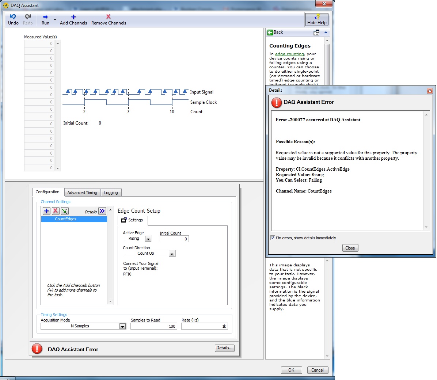Click the Undo toolbar icon

pyautogui.click(x=13, y=19)
